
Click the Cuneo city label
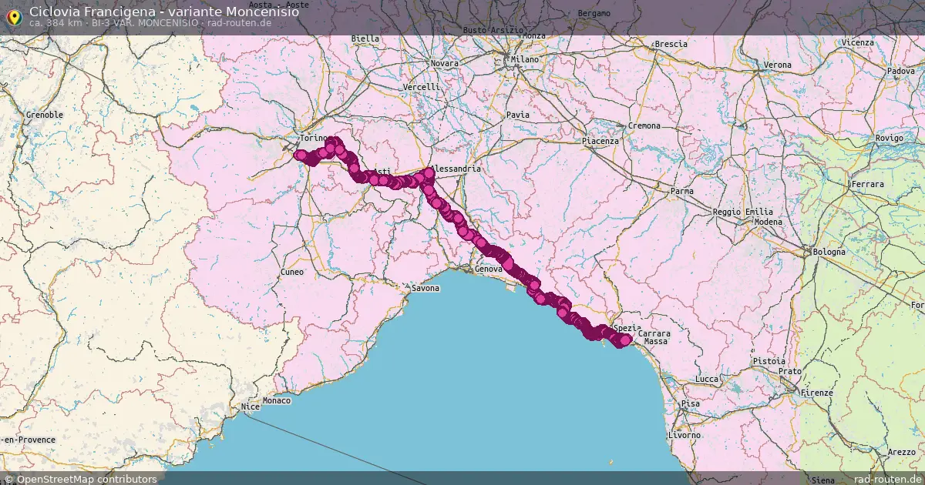click(293, 273)
